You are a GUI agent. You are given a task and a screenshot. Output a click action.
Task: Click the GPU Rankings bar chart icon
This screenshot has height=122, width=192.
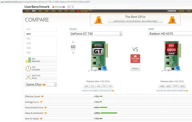pyautogui.click(x=28, y=60)
